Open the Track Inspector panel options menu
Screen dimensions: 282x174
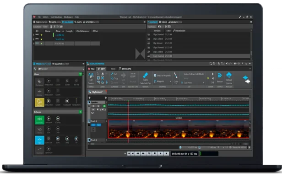click(x=83, y=64)
